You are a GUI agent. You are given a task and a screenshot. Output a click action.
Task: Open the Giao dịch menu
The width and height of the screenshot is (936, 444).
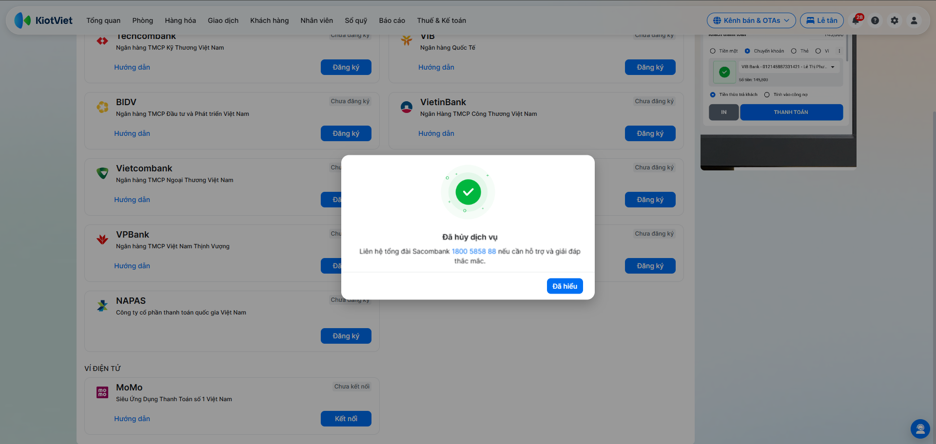[x=223, y=20]
